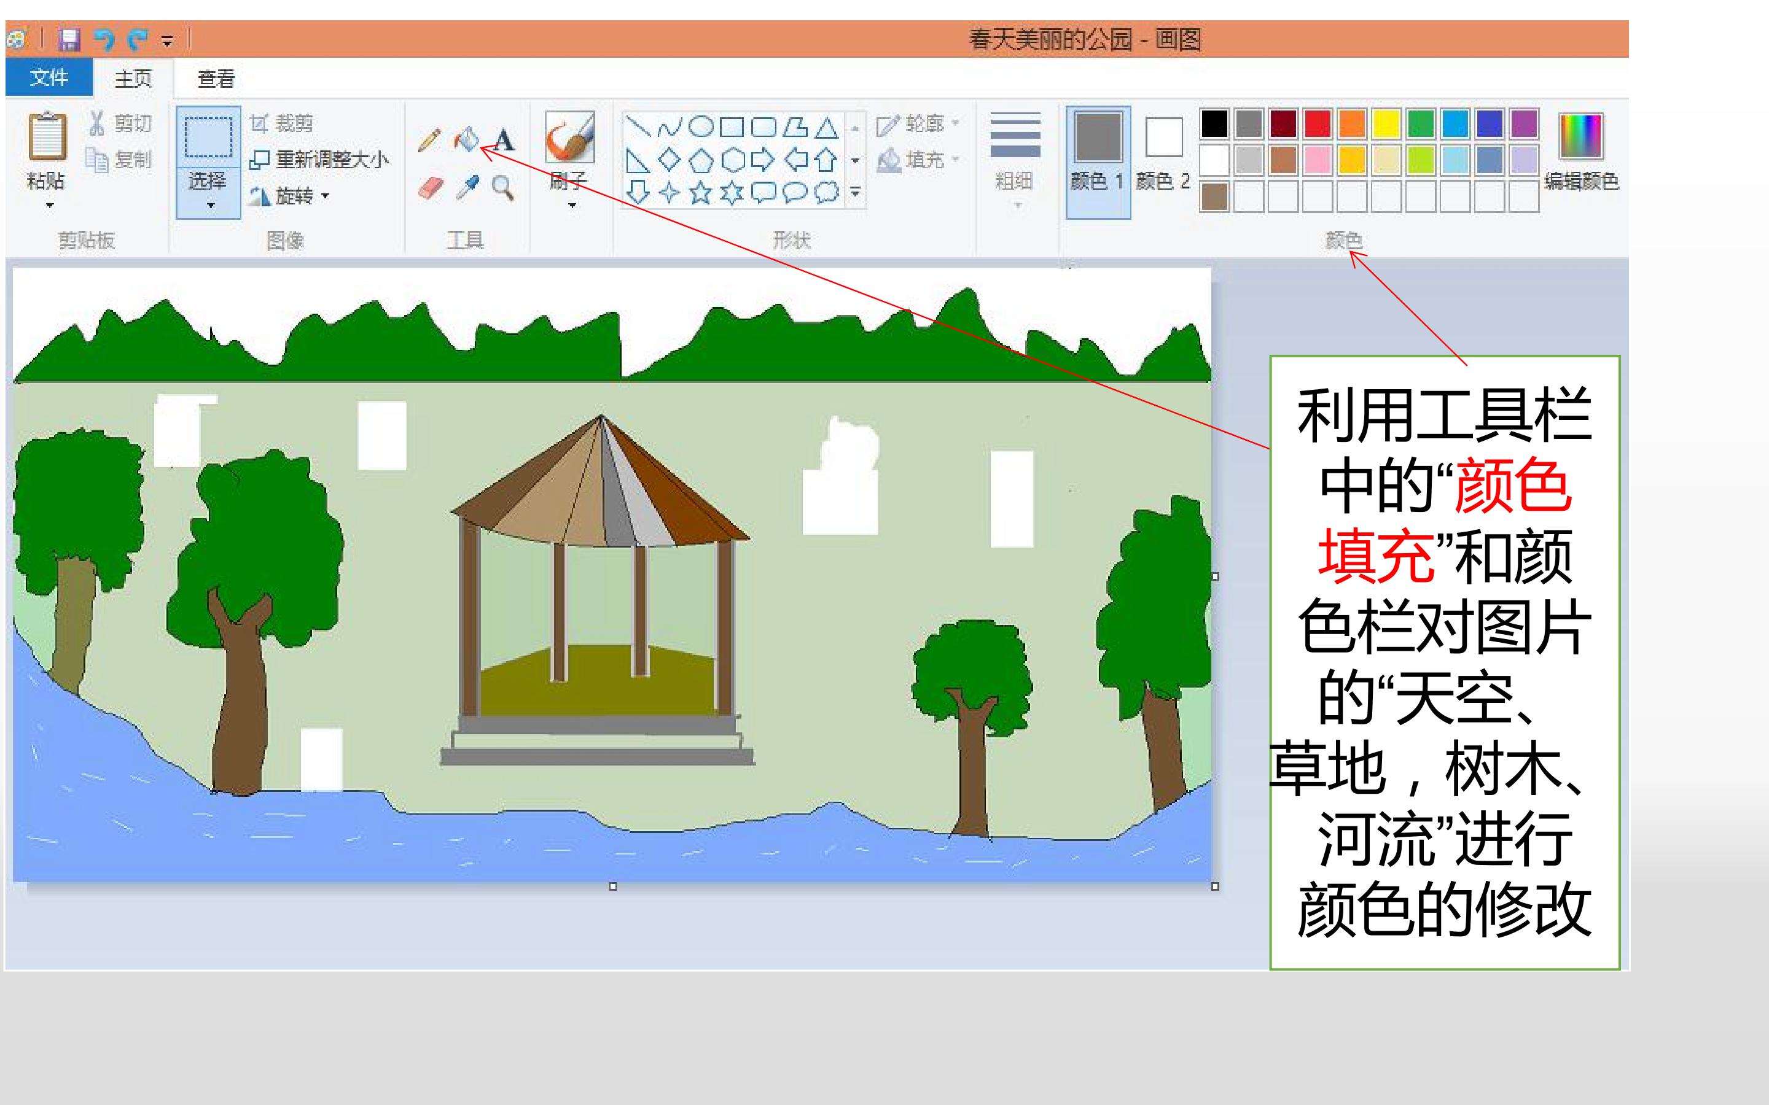Click the Cut (剪切) button
This screenshot has height=1105, width=1769.
120,123
